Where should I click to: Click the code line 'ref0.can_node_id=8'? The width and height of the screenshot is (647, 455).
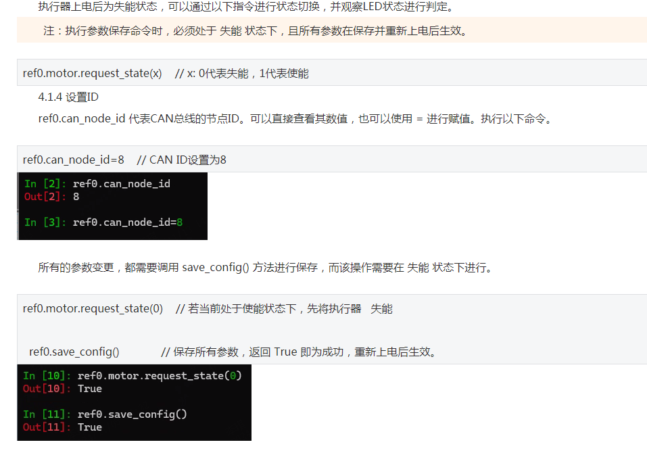coord(74,160)
